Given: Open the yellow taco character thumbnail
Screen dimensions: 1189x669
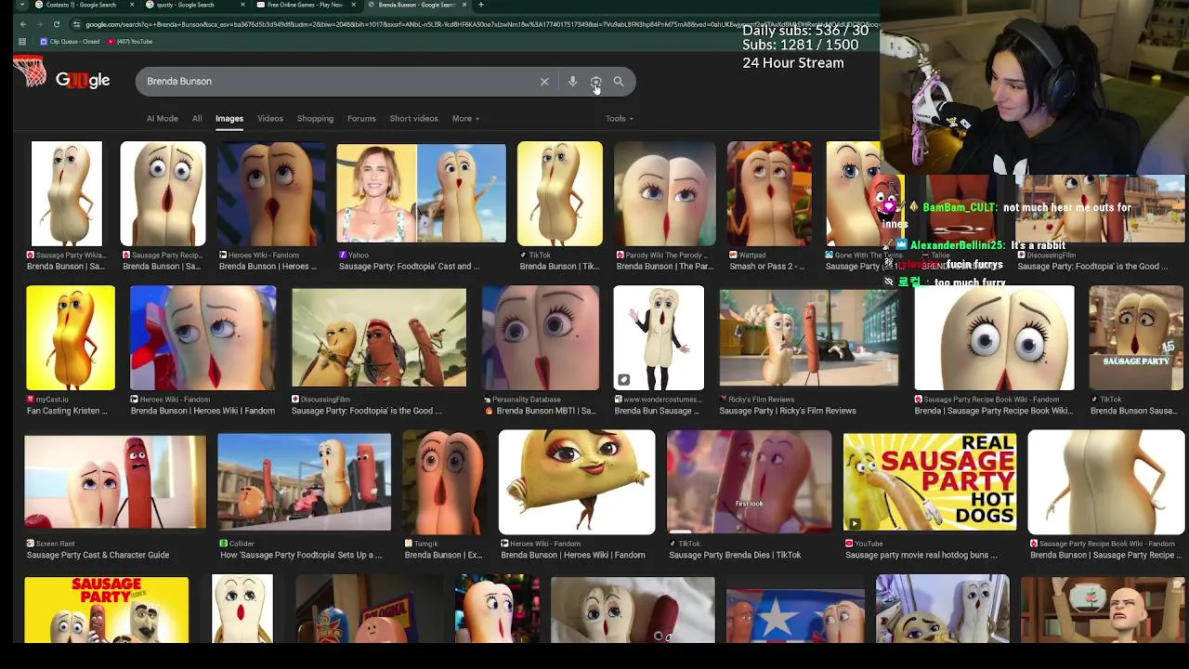Looking at the screenshot, I should tap(577, 482).
